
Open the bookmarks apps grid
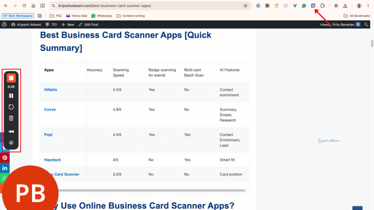coord(39,16)
